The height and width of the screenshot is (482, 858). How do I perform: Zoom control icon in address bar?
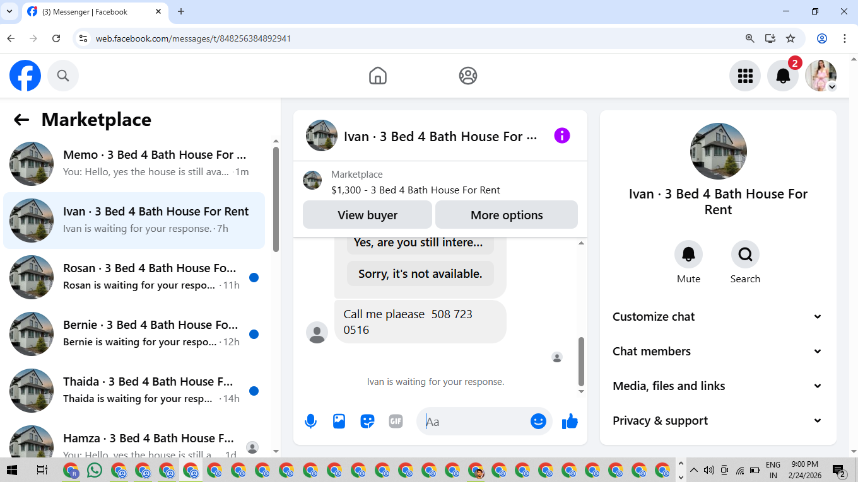[x=750, y=38]
